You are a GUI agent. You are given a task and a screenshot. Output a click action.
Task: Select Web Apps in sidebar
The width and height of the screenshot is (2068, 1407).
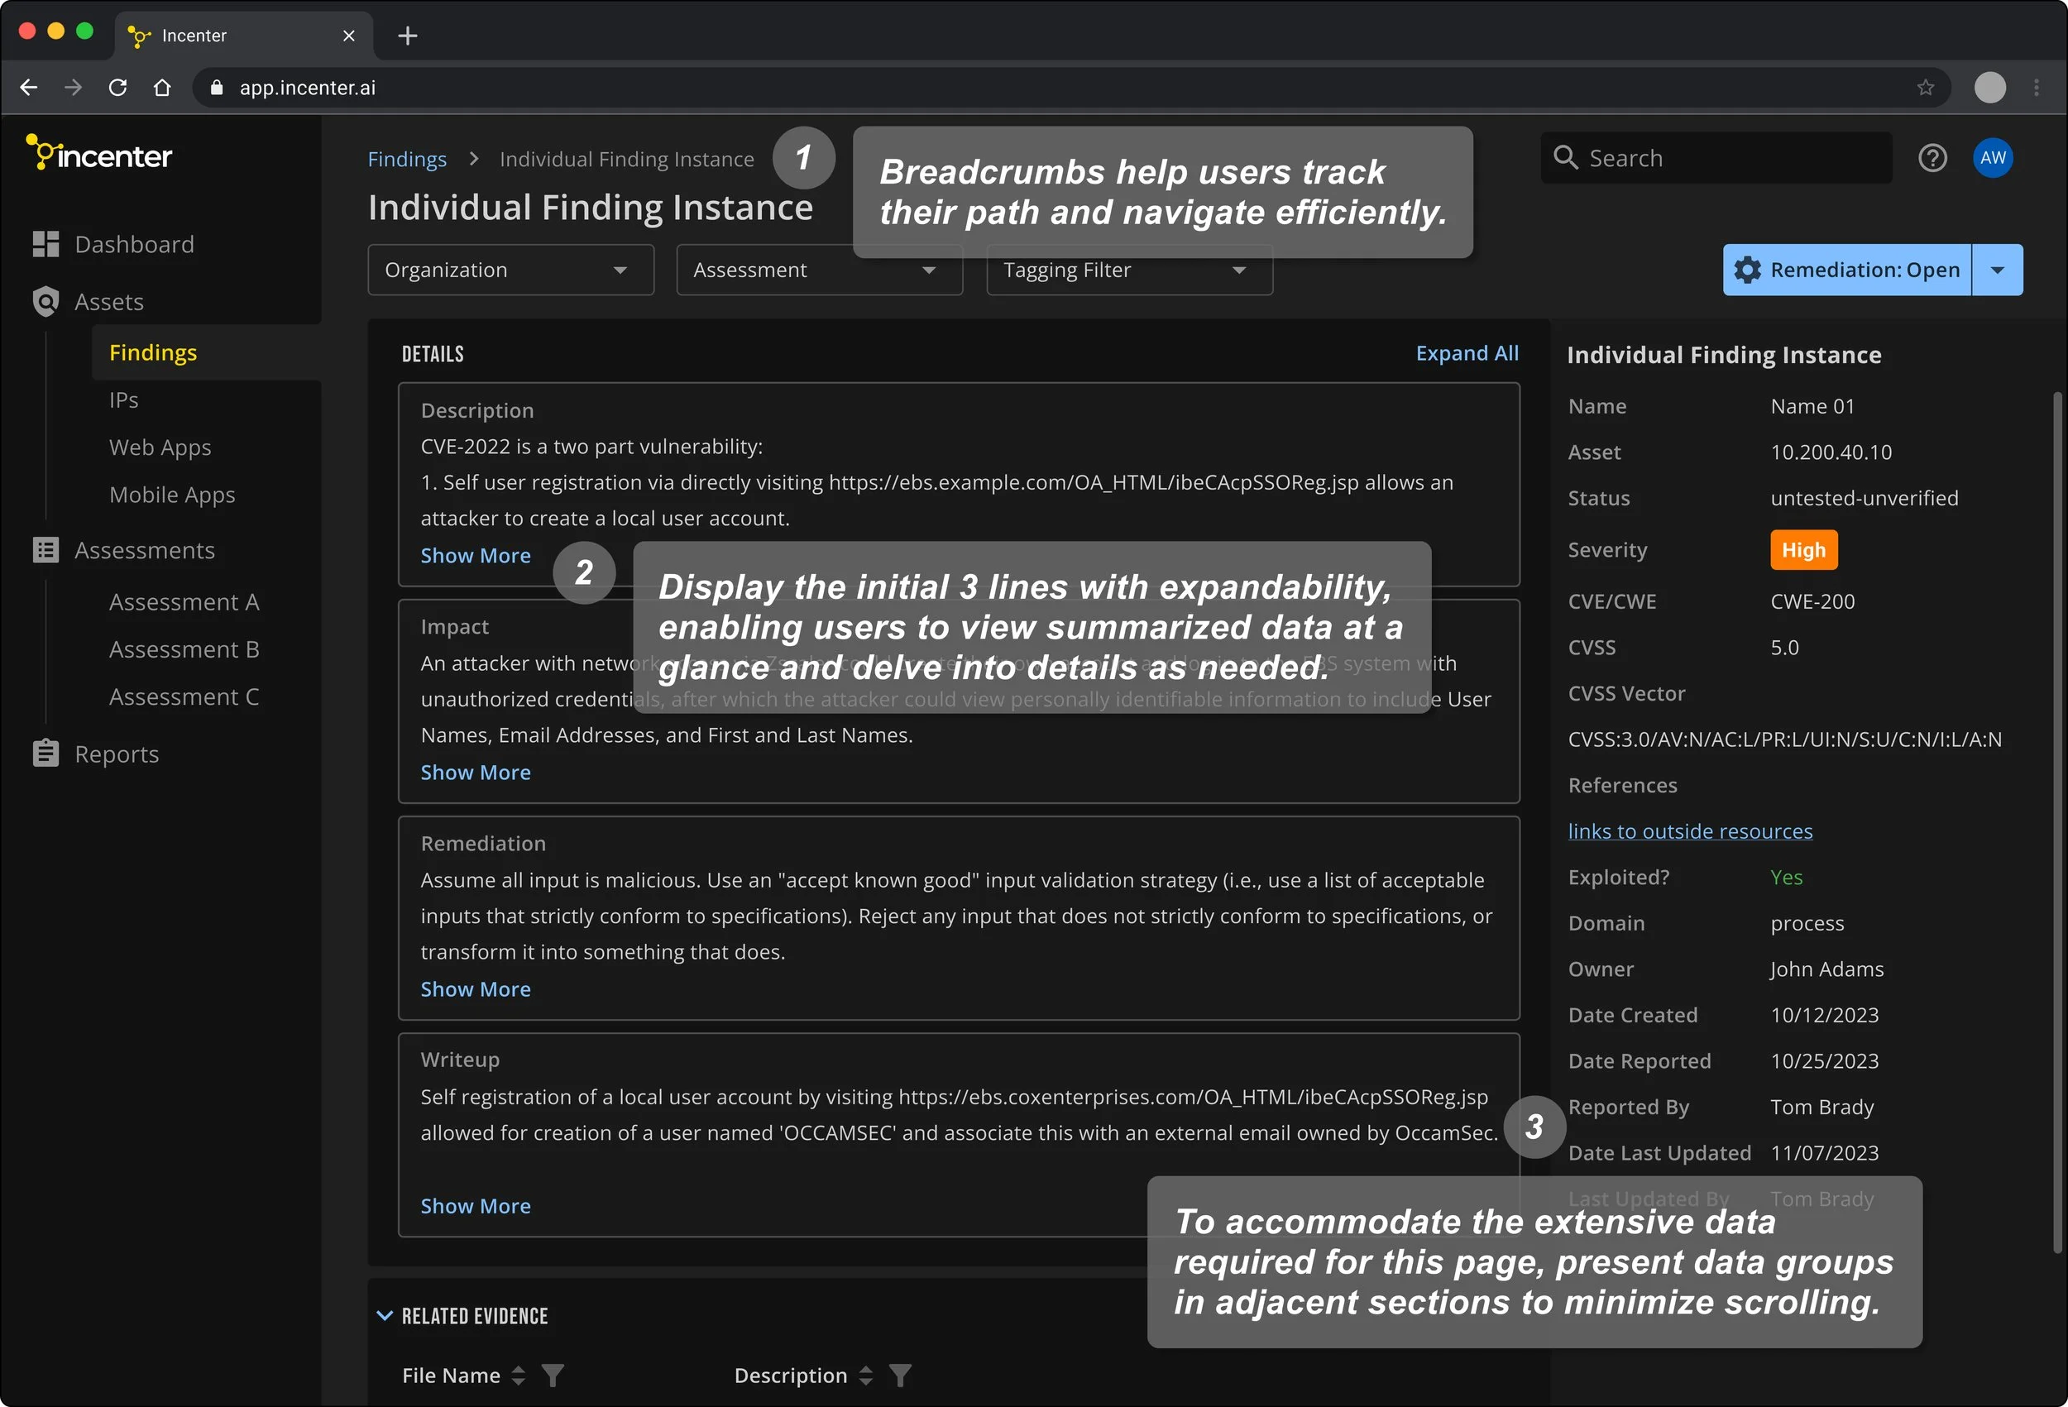(160, 447)
